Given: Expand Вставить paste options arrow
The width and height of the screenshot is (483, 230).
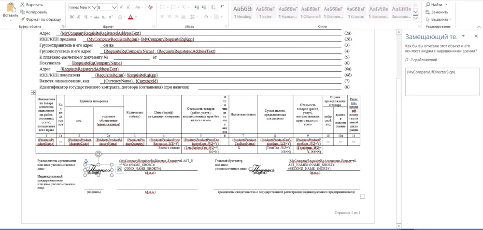Looking at the screenshot, I should tap(11, 20).
